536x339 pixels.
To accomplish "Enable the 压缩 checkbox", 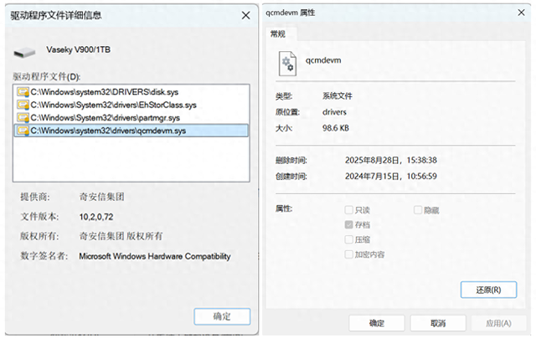I will click(x=349, y=239).
